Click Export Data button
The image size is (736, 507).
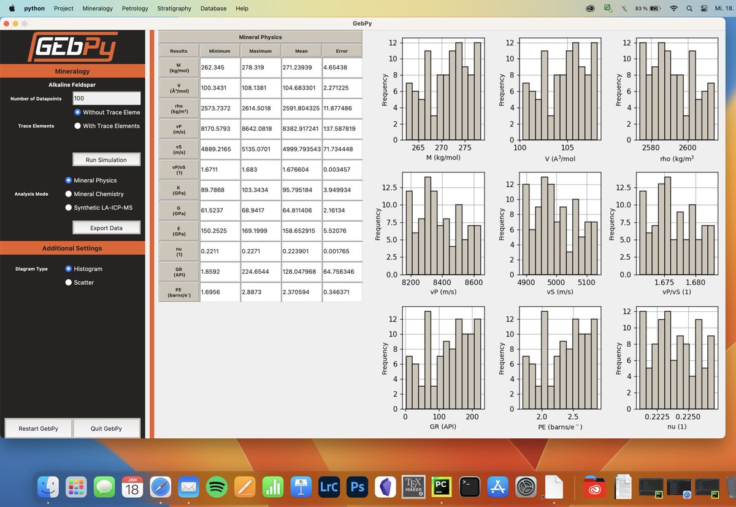tap(106, 228)
